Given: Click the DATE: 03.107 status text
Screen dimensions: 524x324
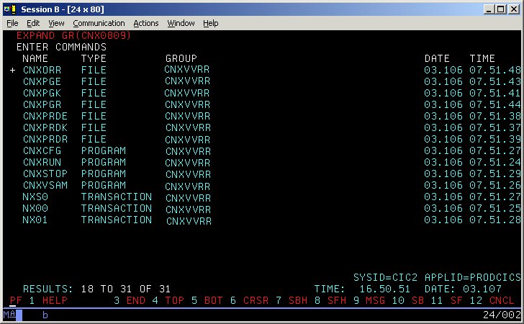Looking at the screenshot, I should point(463,289).
